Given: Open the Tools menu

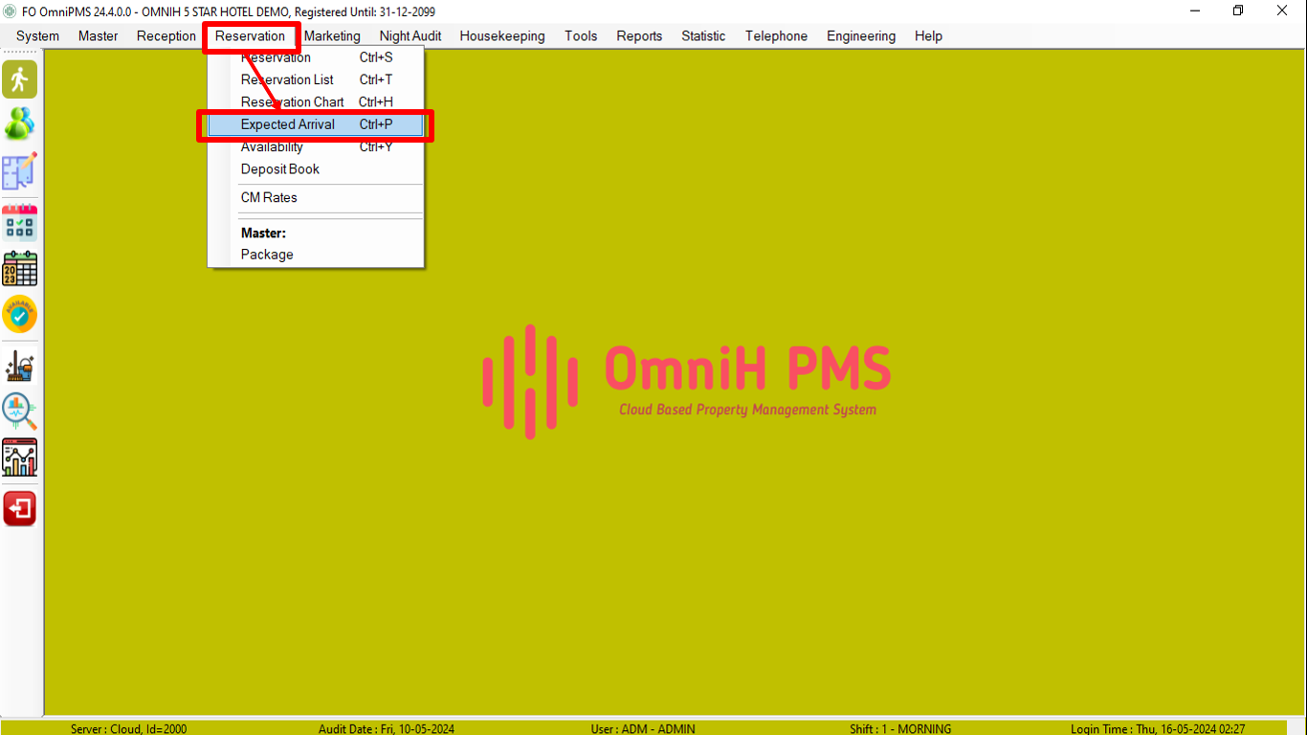Looking at the screenshot, I should tap(581, 36).
